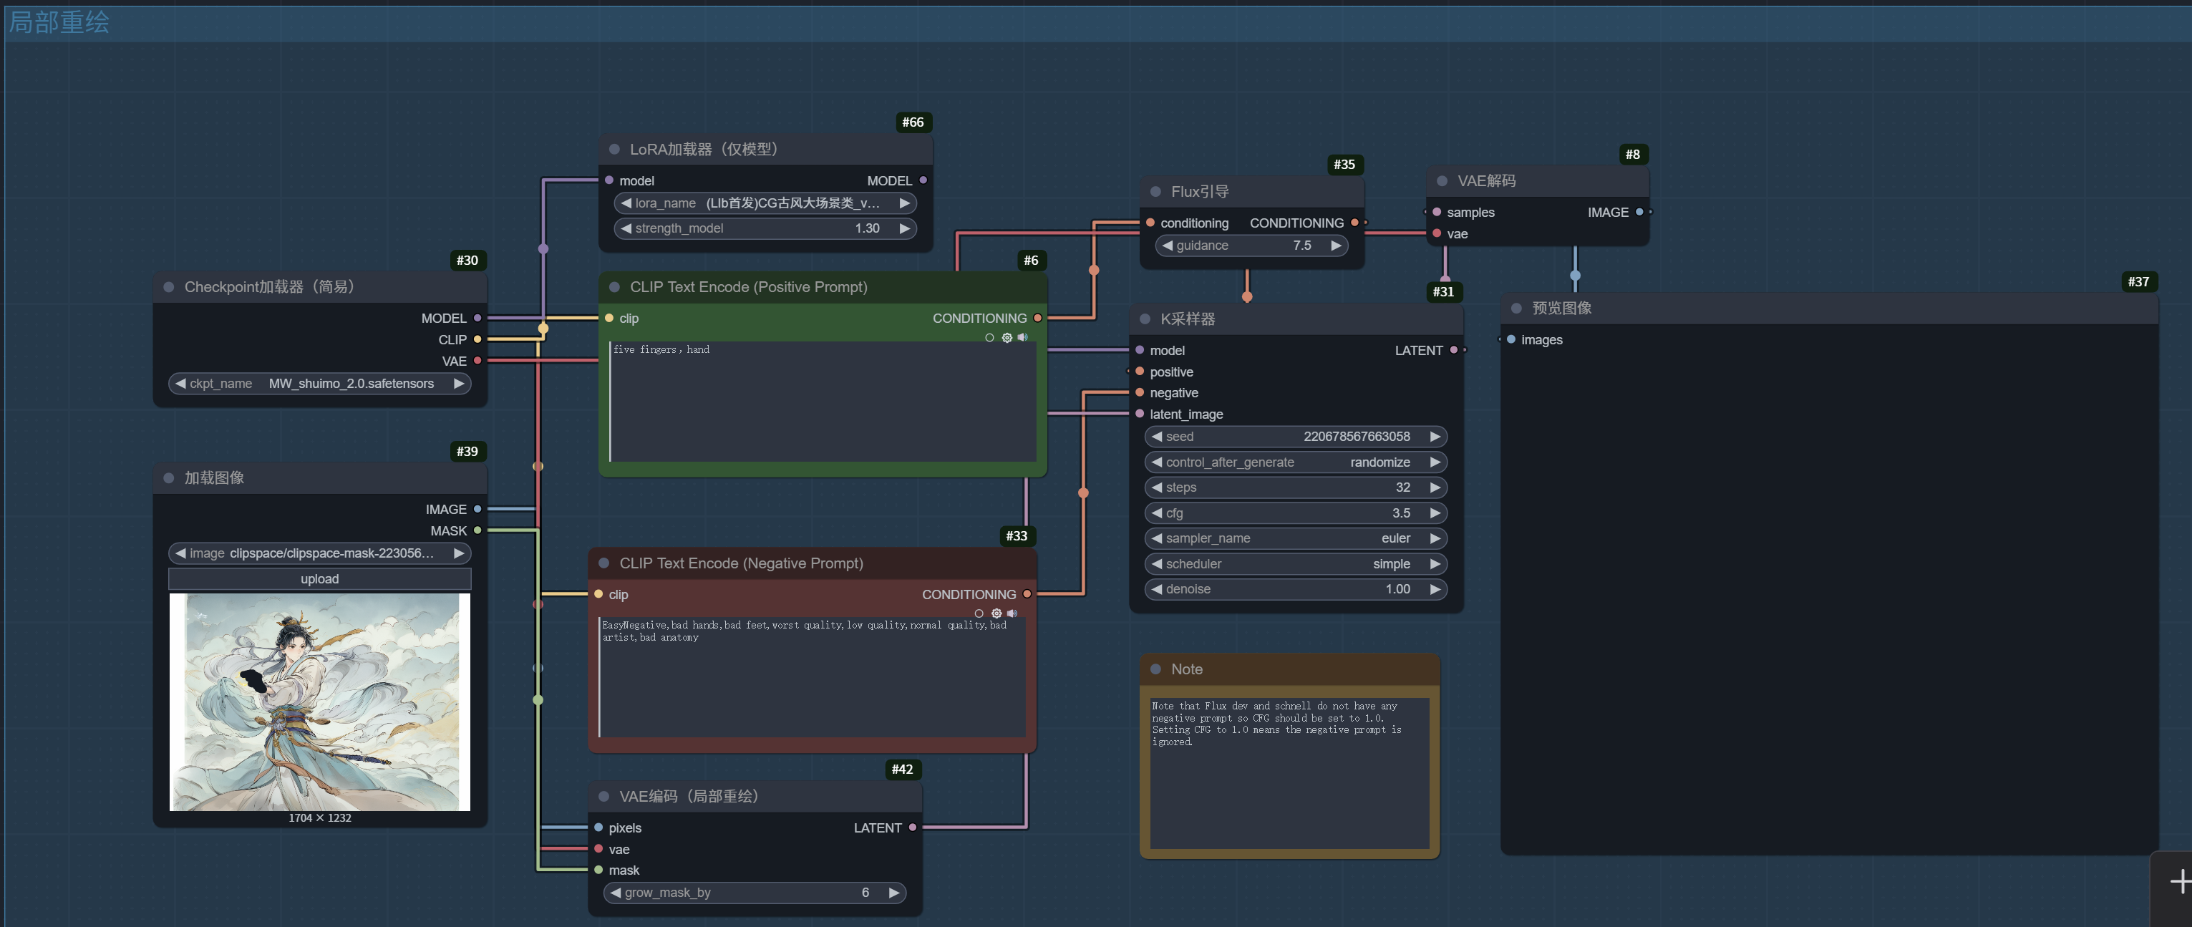Click the loaded image thumbnail preview
This screenshot has width=2192, height=927.
click(320, 702)
